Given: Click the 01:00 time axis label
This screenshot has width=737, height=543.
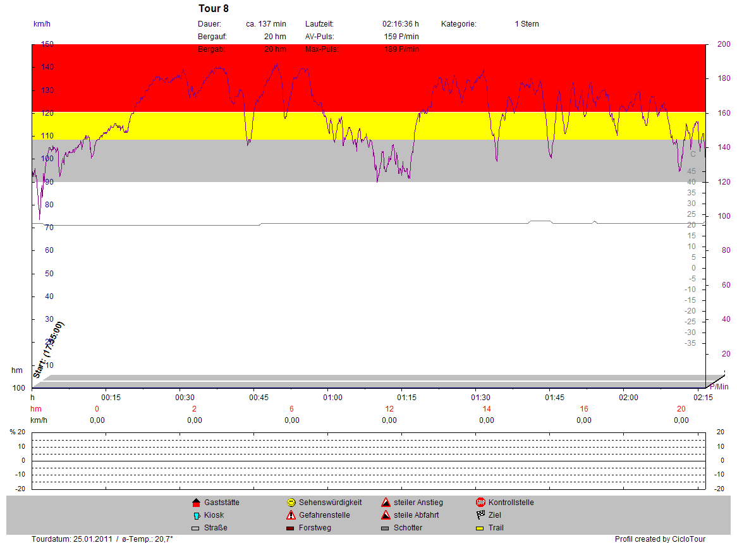Looking at the screenshot, I should 332,398.
